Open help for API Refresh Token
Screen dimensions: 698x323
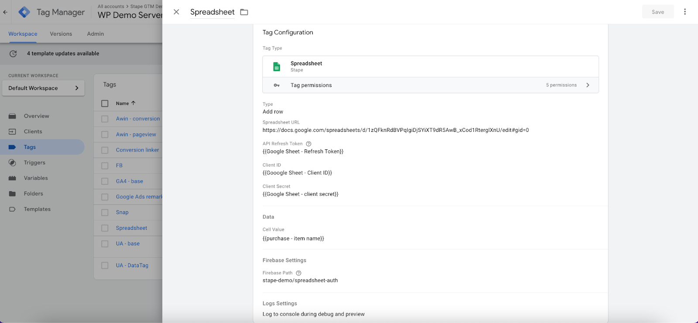308,144
